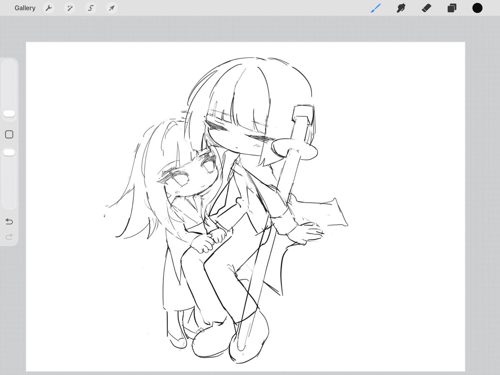The width and height of the screenshot is (500, 375).
Task: Undo the last stroke
Action: click(x=9, y=221)
